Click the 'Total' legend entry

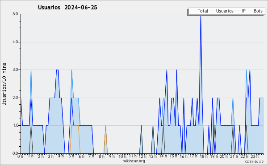coord(199,11)
